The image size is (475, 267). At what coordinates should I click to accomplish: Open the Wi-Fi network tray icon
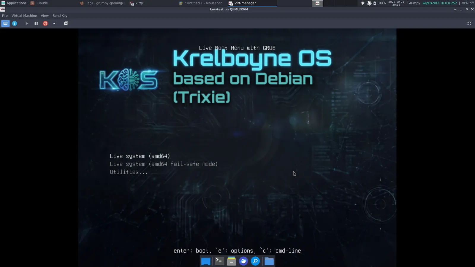(362, 3)
